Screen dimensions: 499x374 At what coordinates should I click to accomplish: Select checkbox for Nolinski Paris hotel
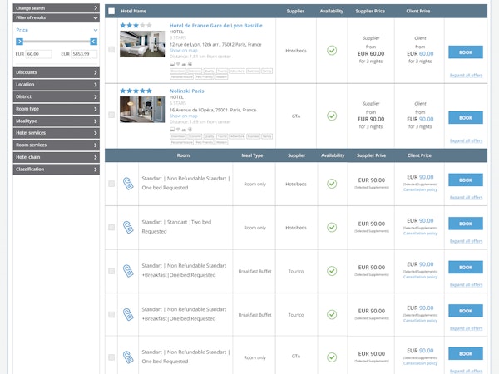click(x=111, y=116)
